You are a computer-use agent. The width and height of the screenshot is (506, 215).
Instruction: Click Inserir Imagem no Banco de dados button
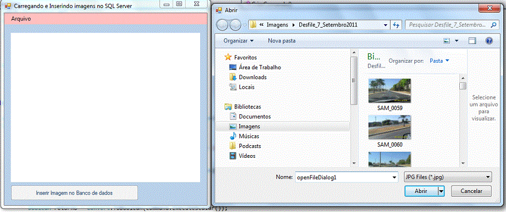click(75, 192)
